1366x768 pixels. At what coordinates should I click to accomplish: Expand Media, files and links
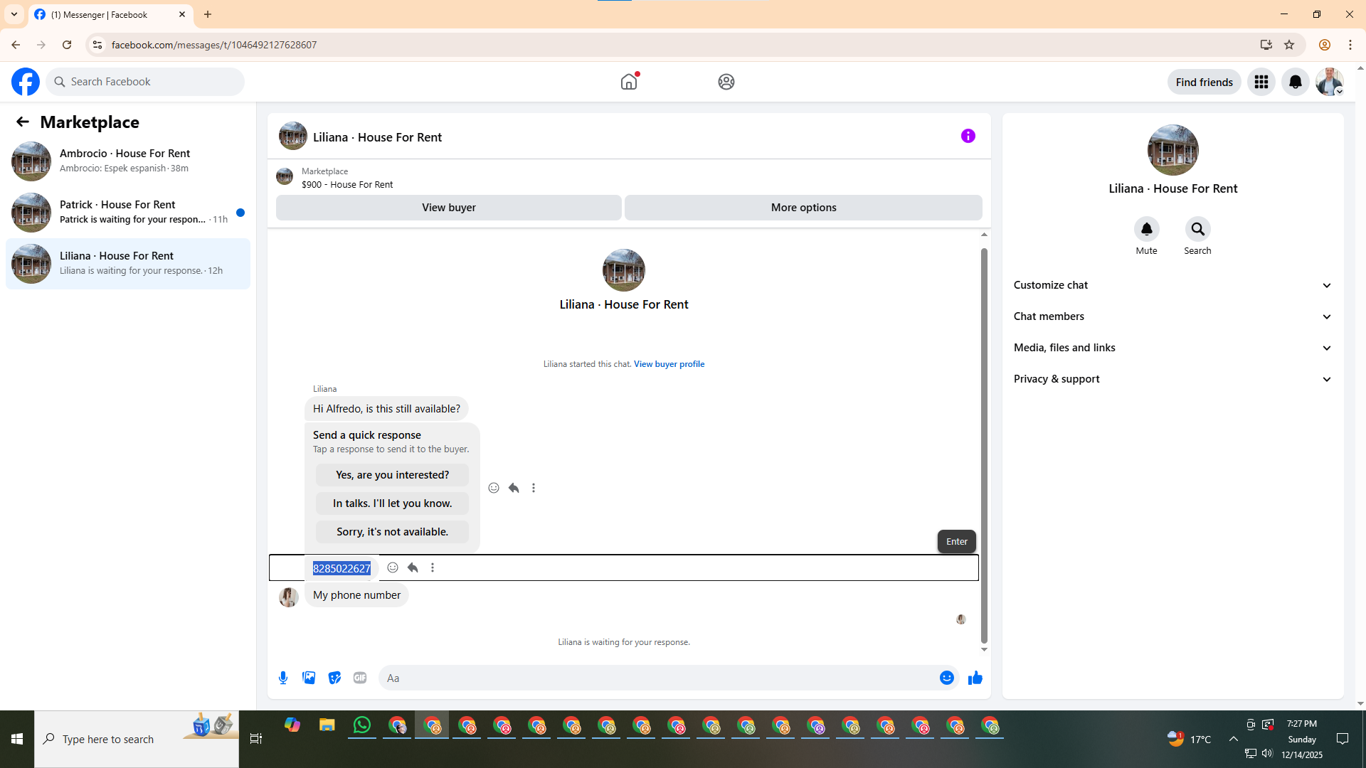1172,348
